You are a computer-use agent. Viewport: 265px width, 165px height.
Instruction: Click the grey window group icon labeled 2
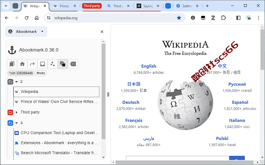tap(10, 82)
